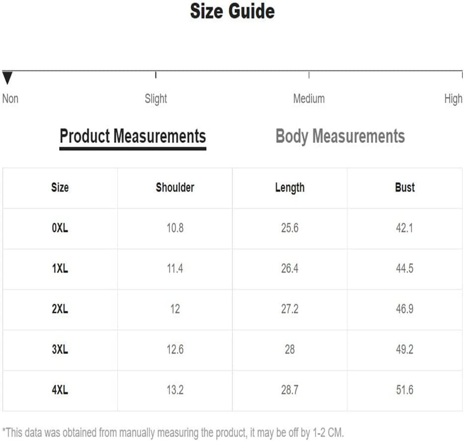Click the Slight tick on the scale

(x=156, y=75)
